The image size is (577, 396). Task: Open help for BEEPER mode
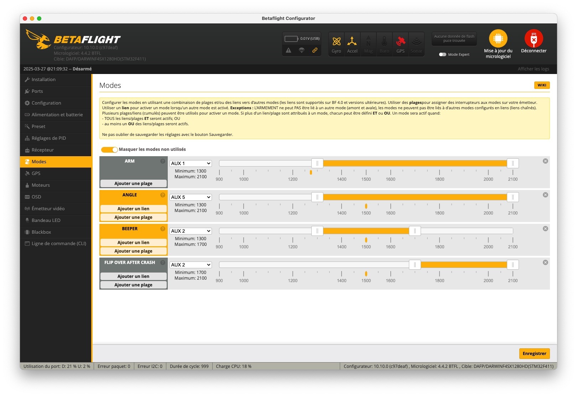click(163, 229)
